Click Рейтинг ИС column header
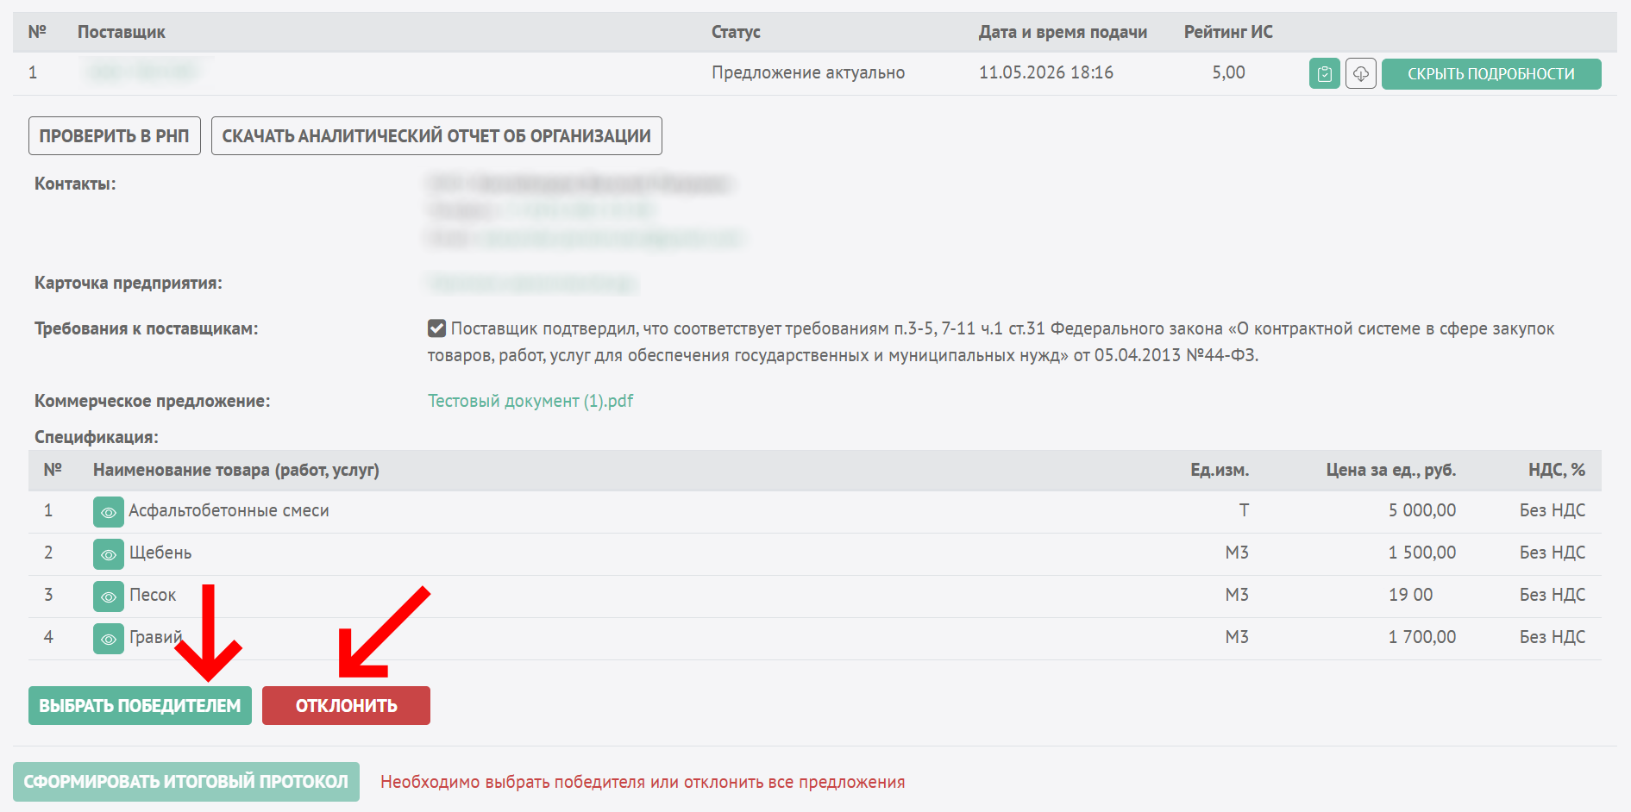Image resolution: width=1631 pixels, height=812 pixels. pos(1228,32)
